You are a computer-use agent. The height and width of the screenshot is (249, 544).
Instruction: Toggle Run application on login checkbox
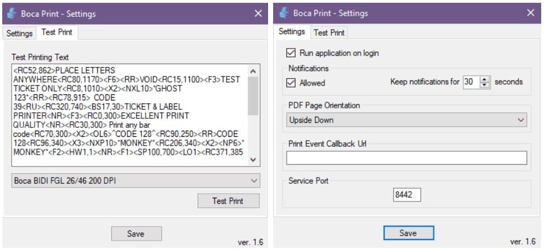tap(290, 53)
